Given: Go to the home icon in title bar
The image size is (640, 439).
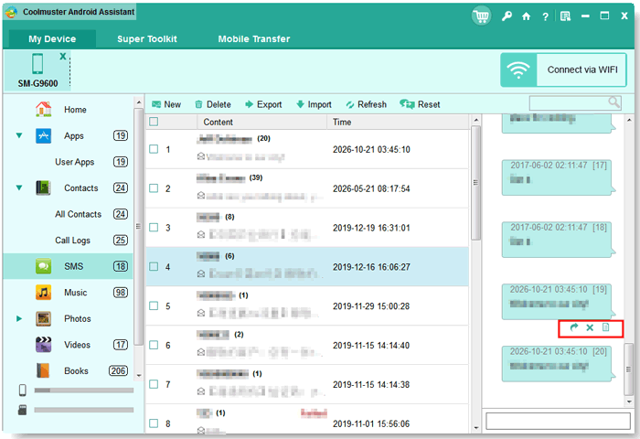Looking at the screenshot, I should click(526, 16).
